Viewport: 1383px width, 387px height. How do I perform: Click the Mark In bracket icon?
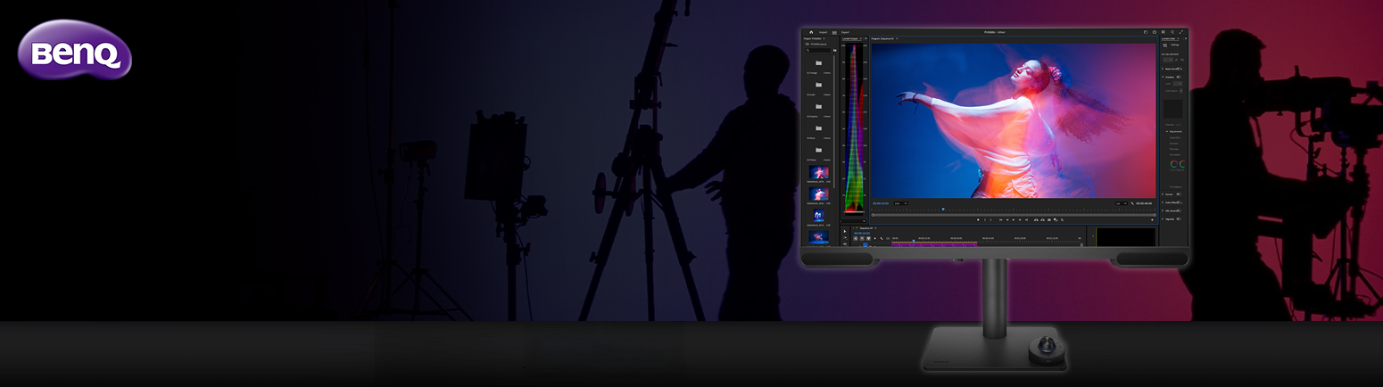(x=985, y=219)
